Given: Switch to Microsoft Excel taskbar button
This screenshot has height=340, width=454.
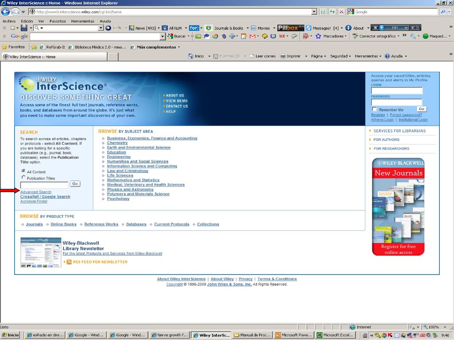Looking at the screenshot, I should point(335,335).
